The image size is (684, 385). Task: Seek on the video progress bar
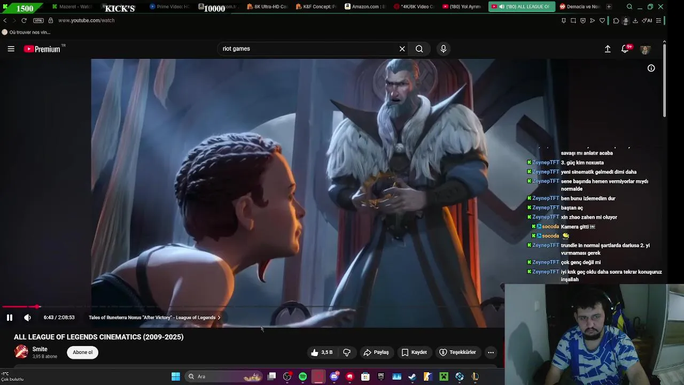(x=252, y=307)
